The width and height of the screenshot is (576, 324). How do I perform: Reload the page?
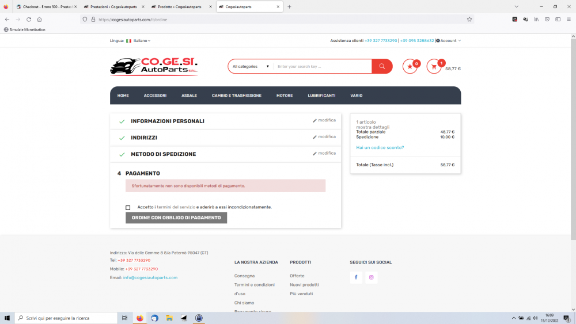click(29, 20)
